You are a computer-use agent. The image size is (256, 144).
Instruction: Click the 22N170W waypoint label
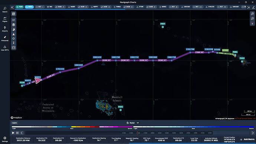click(x=190, y=49)
